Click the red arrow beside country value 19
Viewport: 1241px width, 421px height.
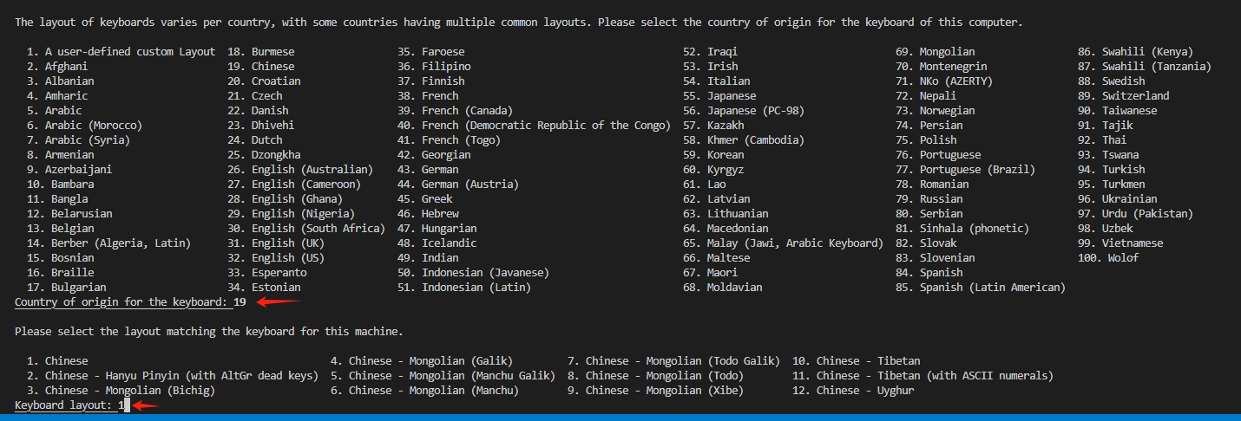click(x=278, y=302)
